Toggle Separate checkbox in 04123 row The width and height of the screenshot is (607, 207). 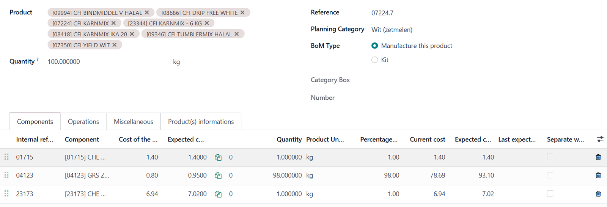tap(550, 175)
